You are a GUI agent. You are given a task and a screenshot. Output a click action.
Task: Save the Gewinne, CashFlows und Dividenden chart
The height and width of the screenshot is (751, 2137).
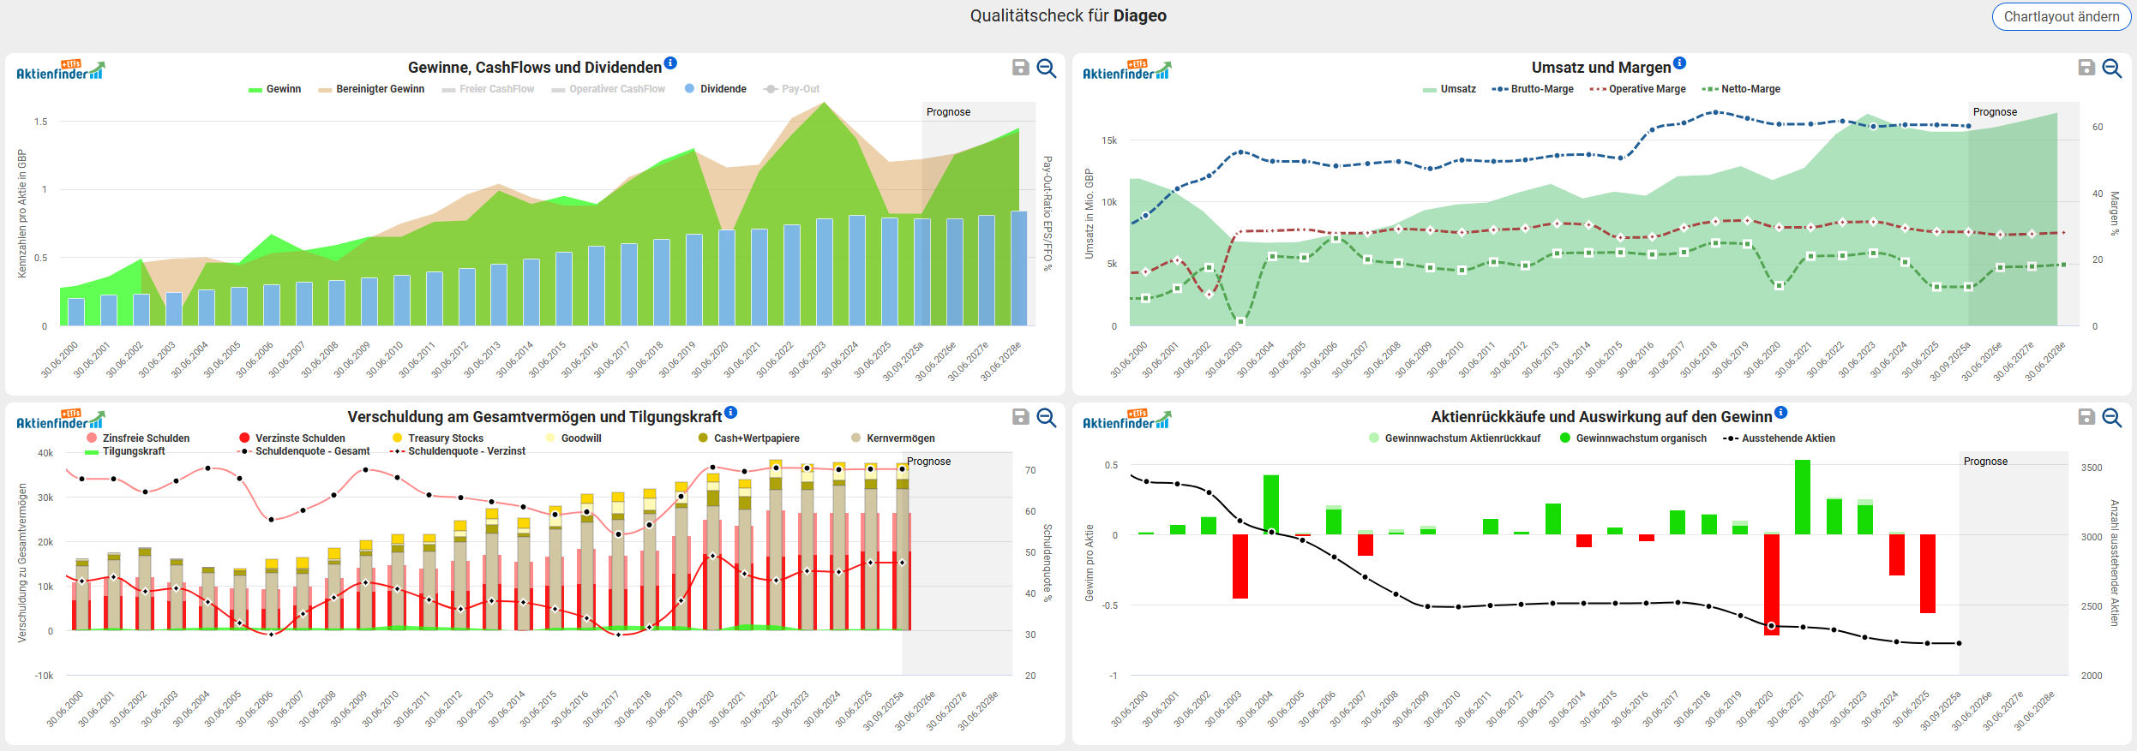pos(1020,68)
